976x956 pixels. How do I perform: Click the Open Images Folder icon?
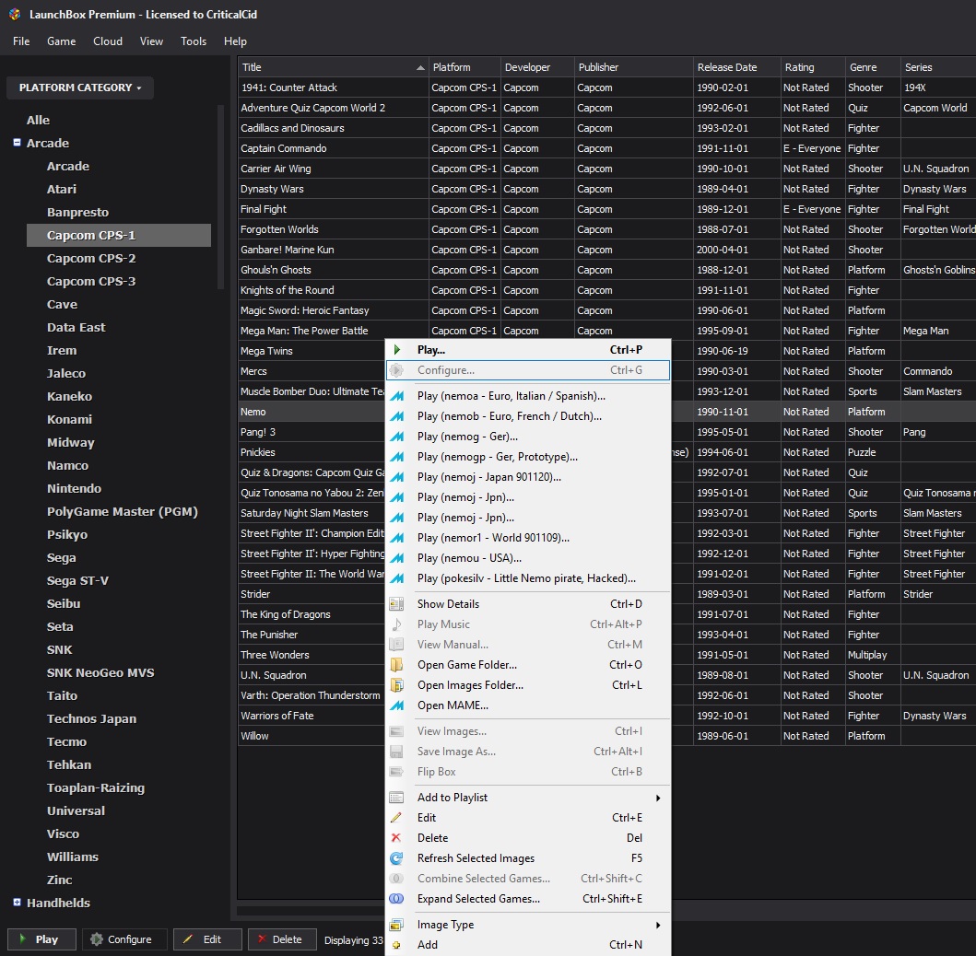pos(396,685)
